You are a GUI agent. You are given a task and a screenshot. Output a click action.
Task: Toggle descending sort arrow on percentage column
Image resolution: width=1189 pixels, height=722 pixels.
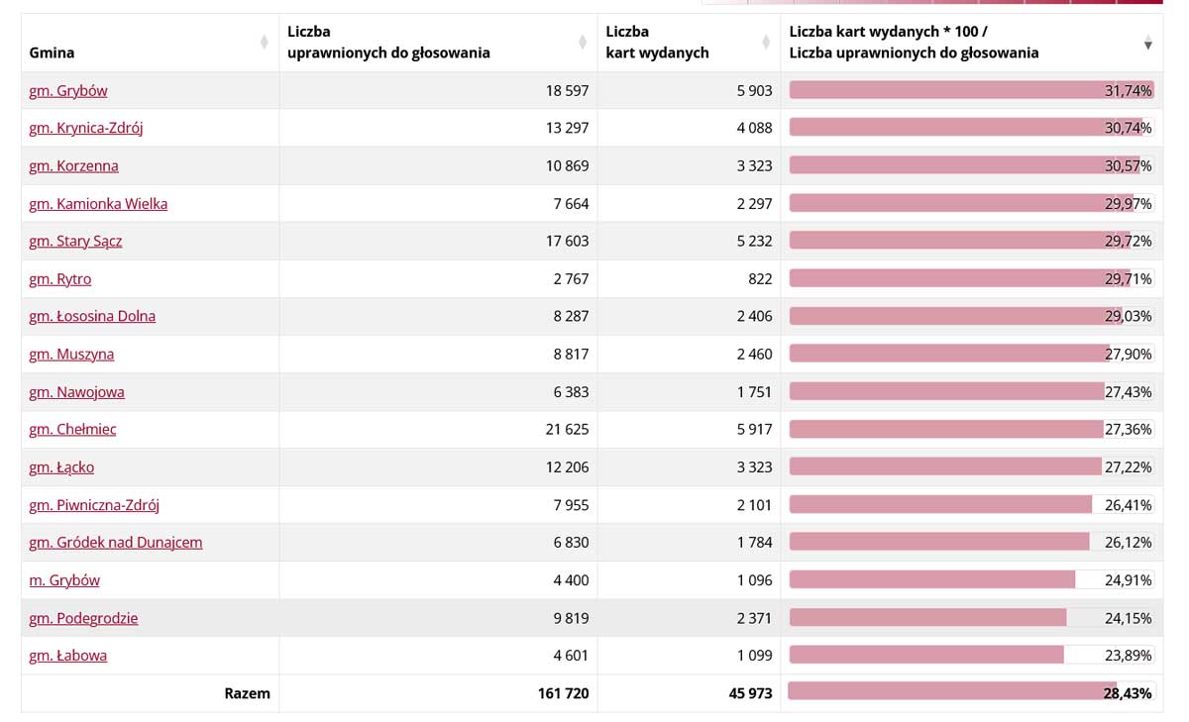tap(1147, 44)
